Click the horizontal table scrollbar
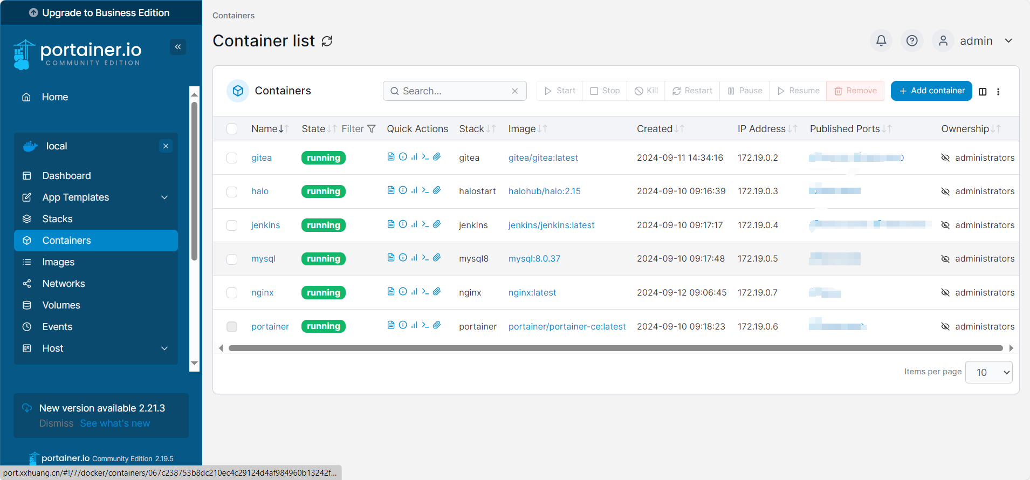1030x480 pixels. (615, 348)
